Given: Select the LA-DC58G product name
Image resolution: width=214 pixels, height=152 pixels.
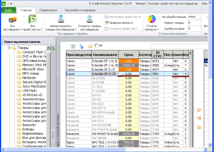Looking at the screenshot, I should tap(98, 78).
